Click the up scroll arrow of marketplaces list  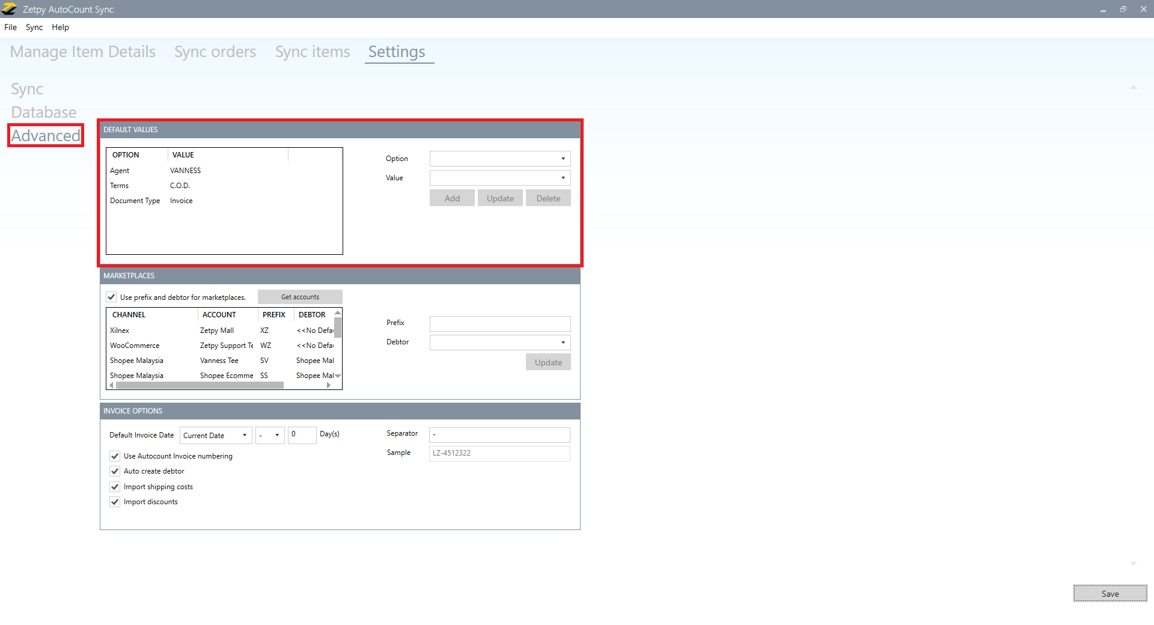338,312
